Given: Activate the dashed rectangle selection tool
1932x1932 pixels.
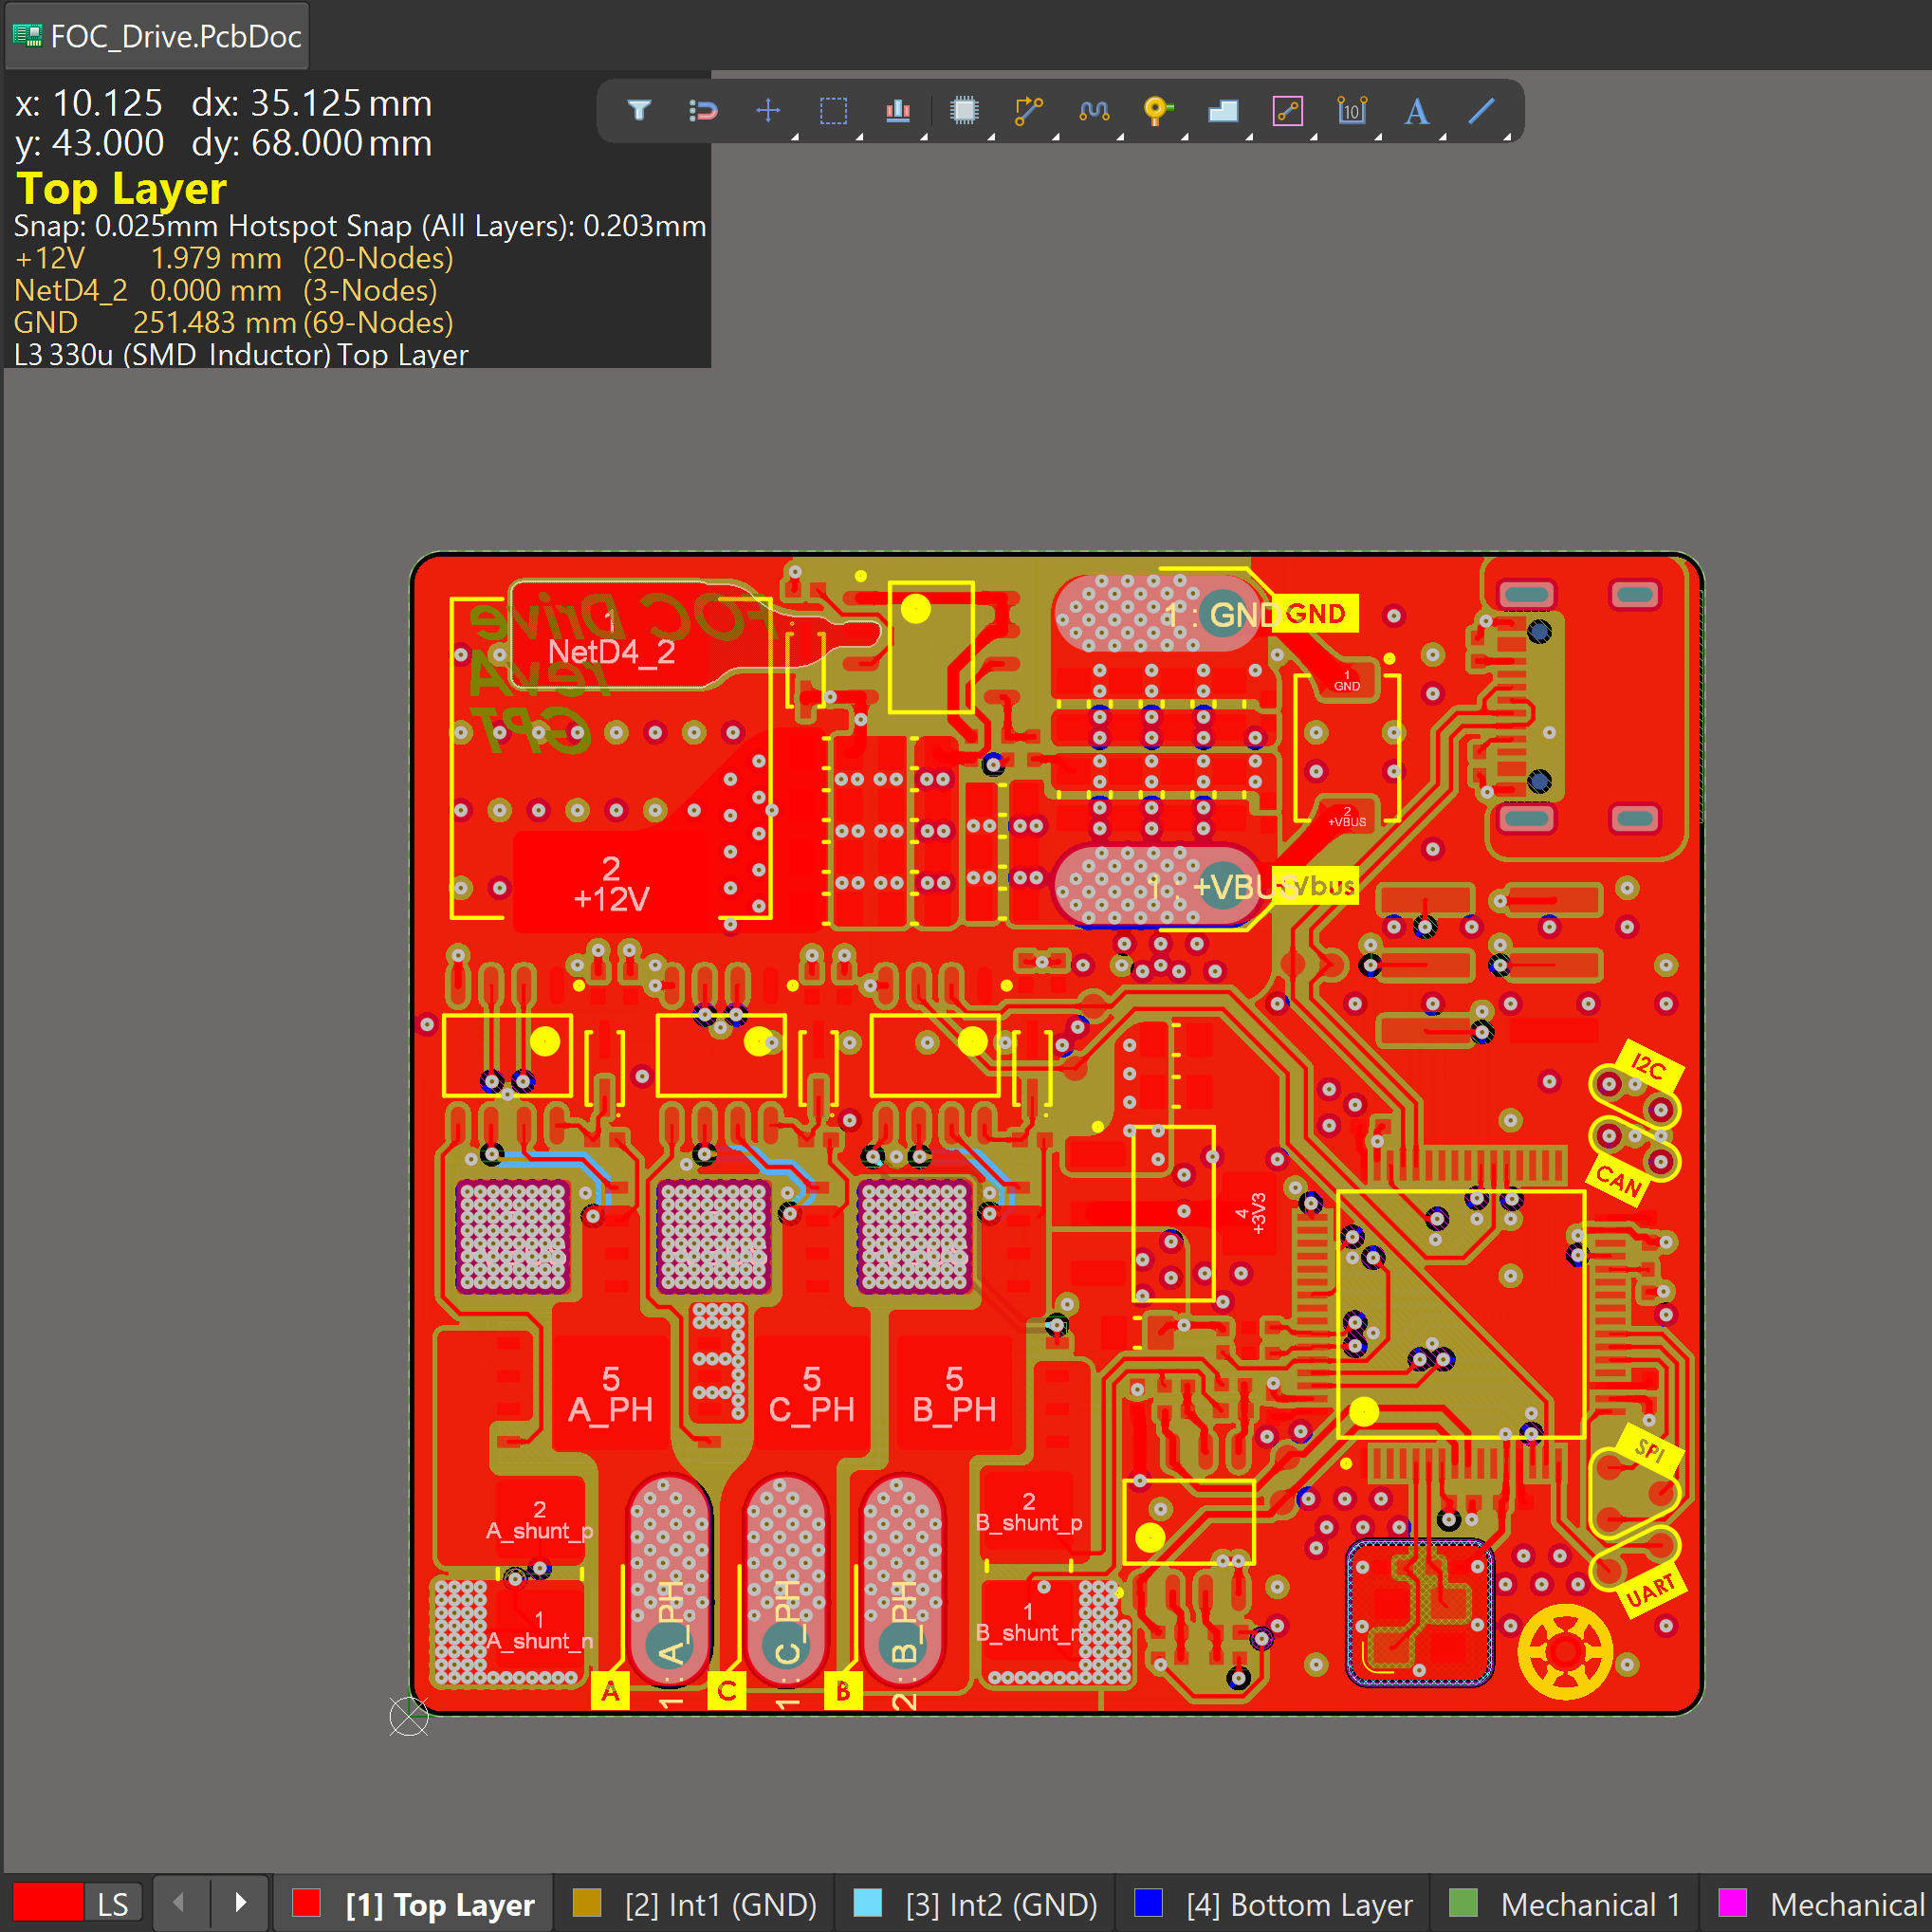Looking at the screenshot, I should click(x=833, y=110).
